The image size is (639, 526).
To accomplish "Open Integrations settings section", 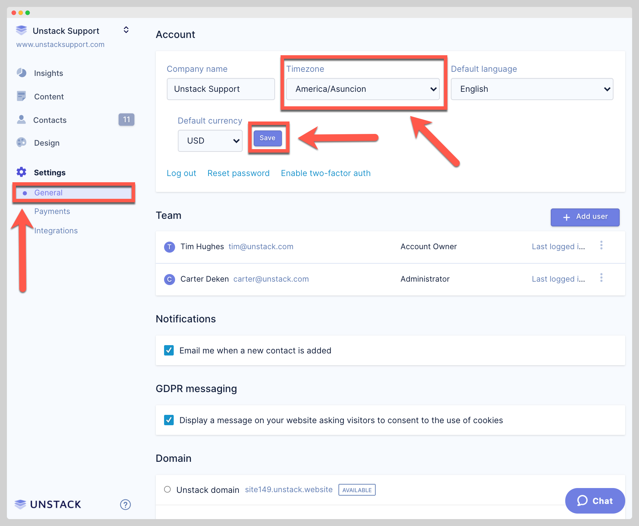I will coord(56,231).
